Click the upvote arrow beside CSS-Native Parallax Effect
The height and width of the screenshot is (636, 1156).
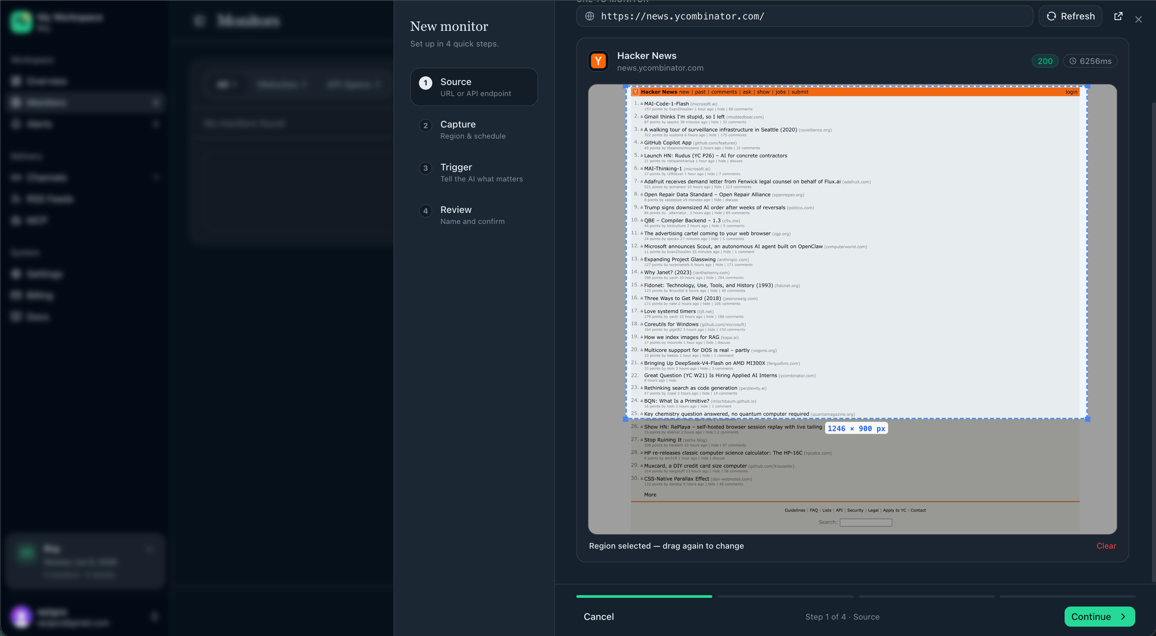[x=642, y=479]
